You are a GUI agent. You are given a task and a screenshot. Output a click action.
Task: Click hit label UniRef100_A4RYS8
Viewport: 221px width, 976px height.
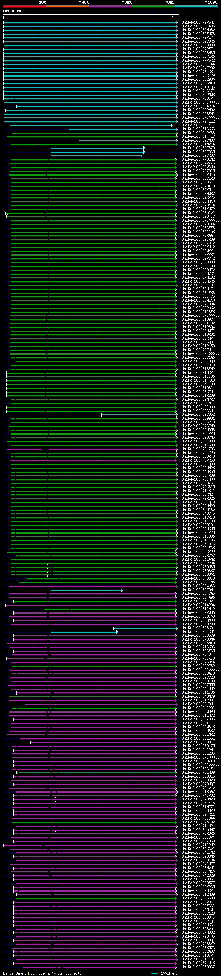point(198,133)
